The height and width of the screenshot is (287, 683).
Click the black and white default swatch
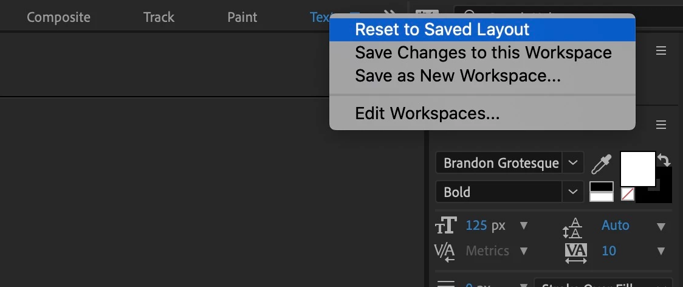coord(602,192)
